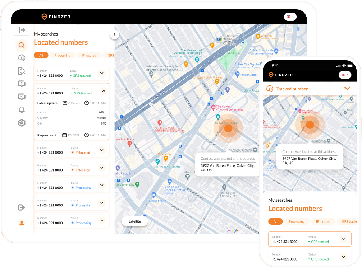Collapse the searches panel with the left chevron

115,34
